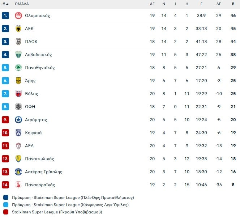Viewport: 240px width, 217px height.
Task: Click the Παναθηναϊκός clover logo
Action: click(x=18, y=68)
